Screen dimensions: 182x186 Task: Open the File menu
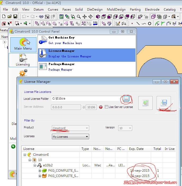pos(5,10)
